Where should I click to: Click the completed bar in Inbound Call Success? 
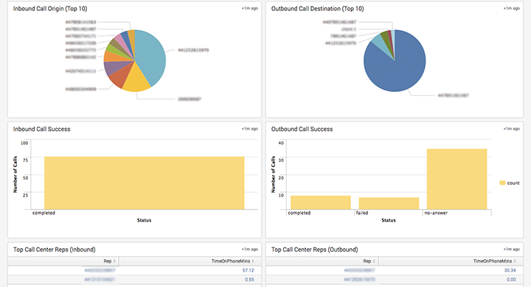(145, 183)
